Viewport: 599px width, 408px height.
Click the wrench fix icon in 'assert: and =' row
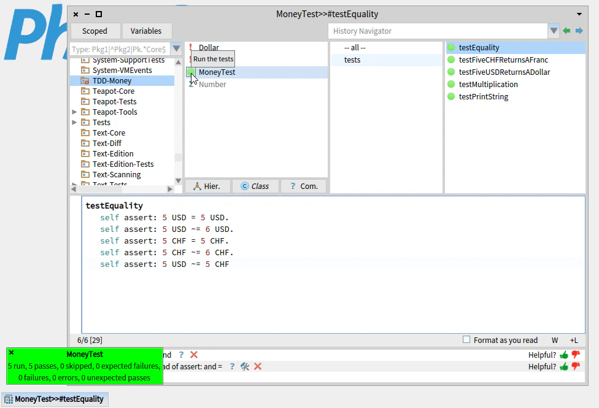[x=245, y=366]
